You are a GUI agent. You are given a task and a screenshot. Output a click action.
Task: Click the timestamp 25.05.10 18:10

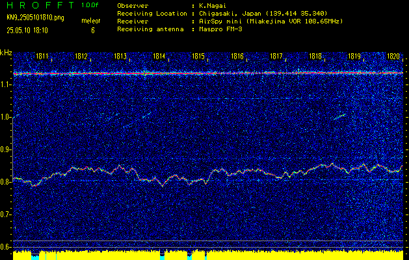[x=27, y=31]
